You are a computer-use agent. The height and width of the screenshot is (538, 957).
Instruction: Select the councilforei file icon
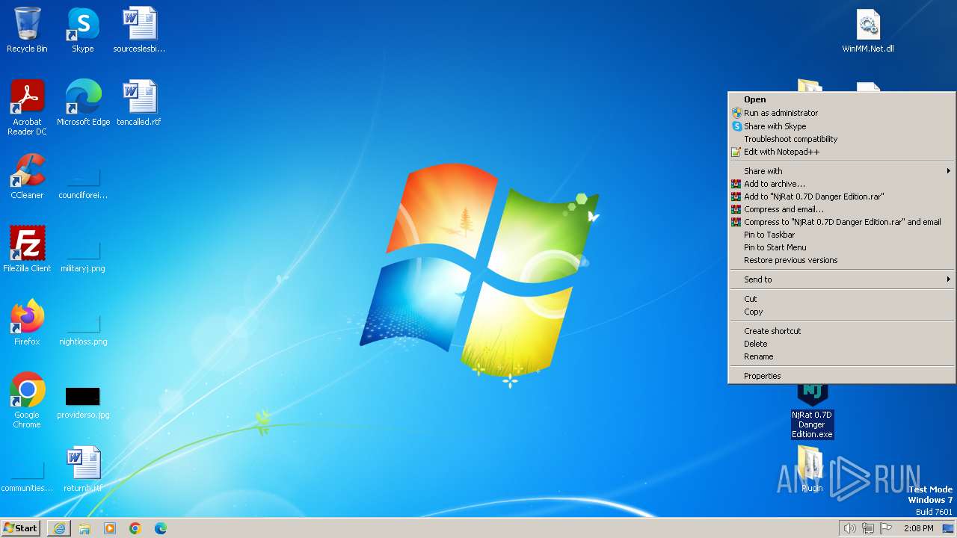[x=83, y=181]
